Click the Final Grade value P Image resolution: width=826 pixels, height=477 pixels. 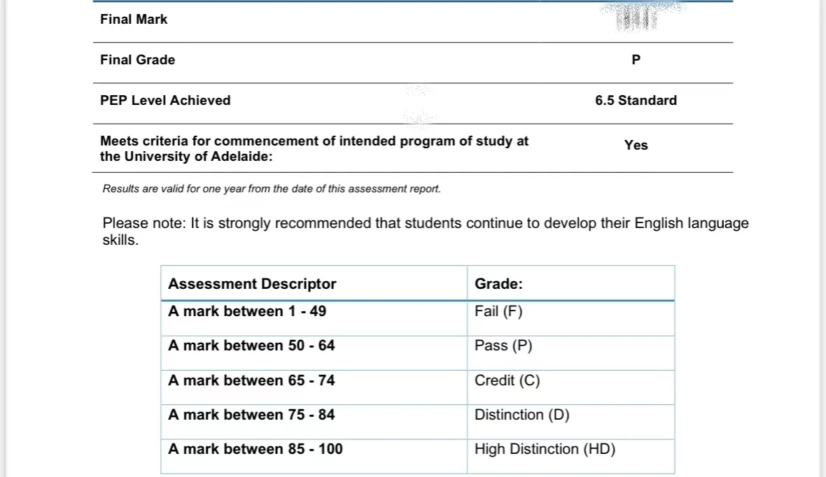(x=636, y=60)
